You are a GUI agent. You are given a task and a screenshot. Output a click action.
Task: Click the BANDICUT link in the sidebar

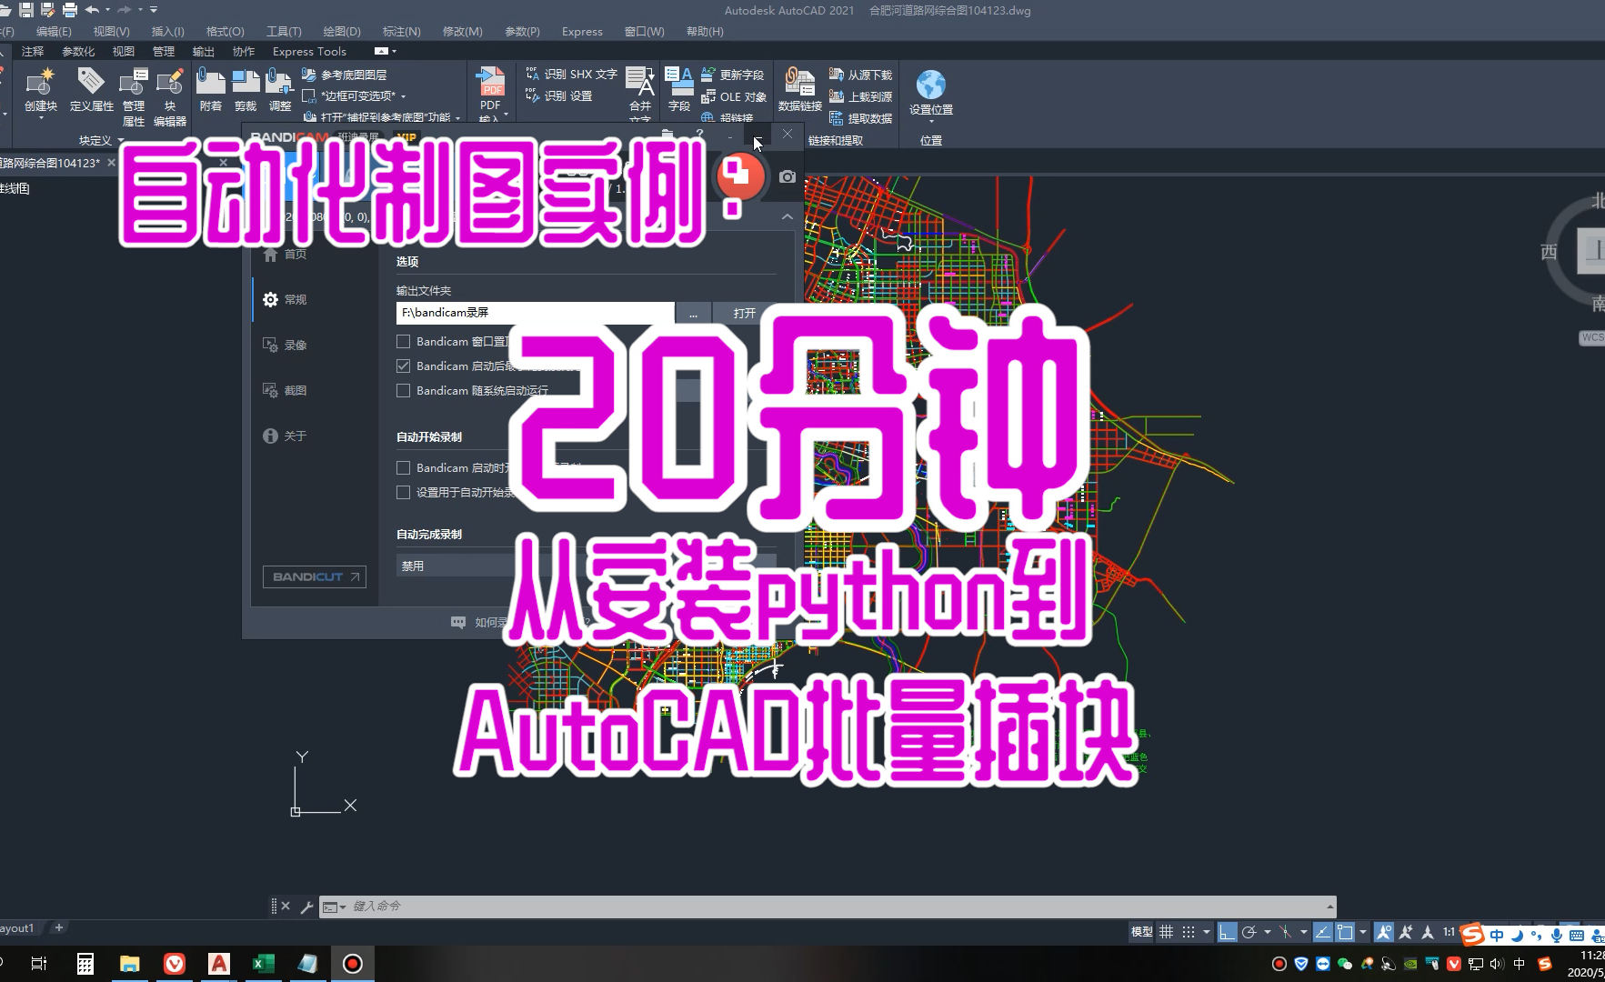click(314, 576)
